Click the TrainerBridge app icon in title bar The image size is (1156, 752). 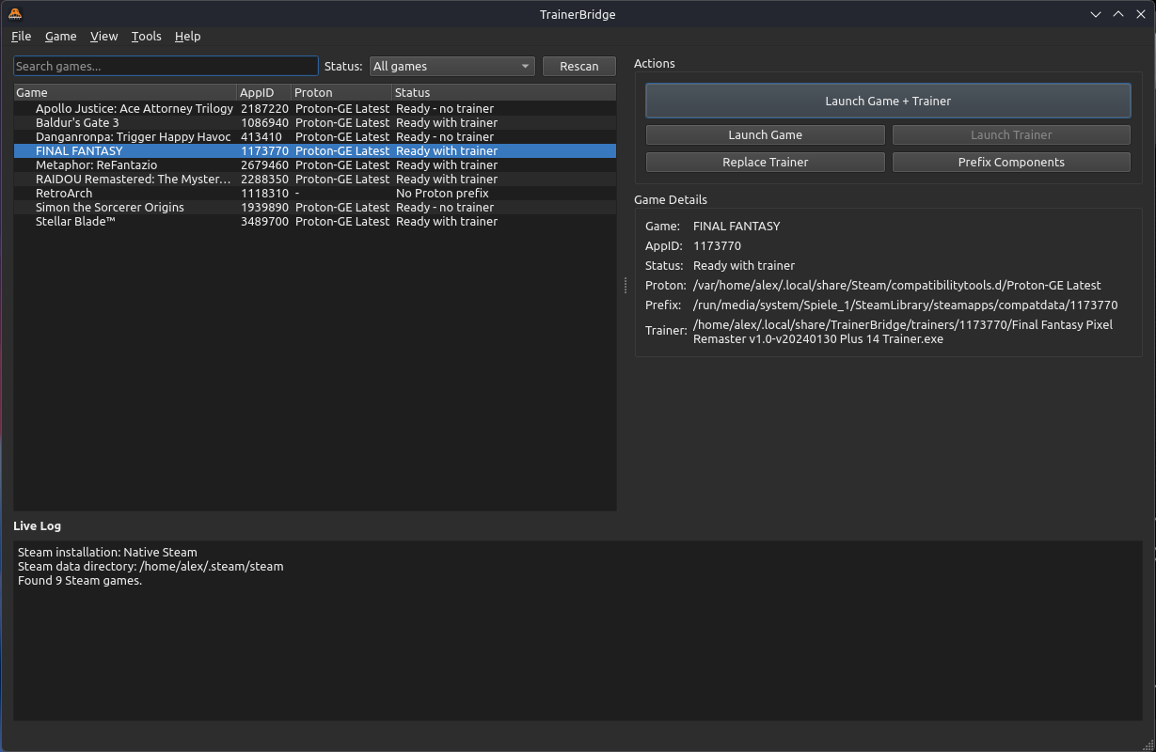point(14,14)
